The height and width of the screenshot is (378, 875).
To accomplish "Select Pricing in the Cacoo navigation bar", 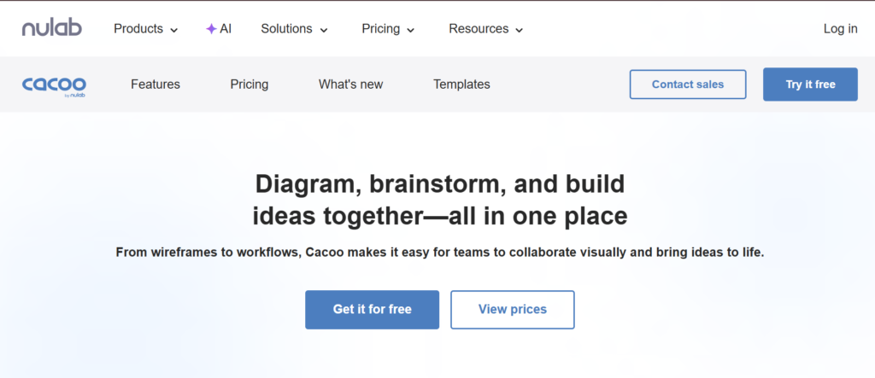I will 250,84.
